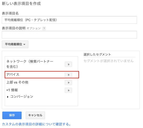
Task: Click the セグメントが選択されていません placeholder text
Action: [108, 61]
